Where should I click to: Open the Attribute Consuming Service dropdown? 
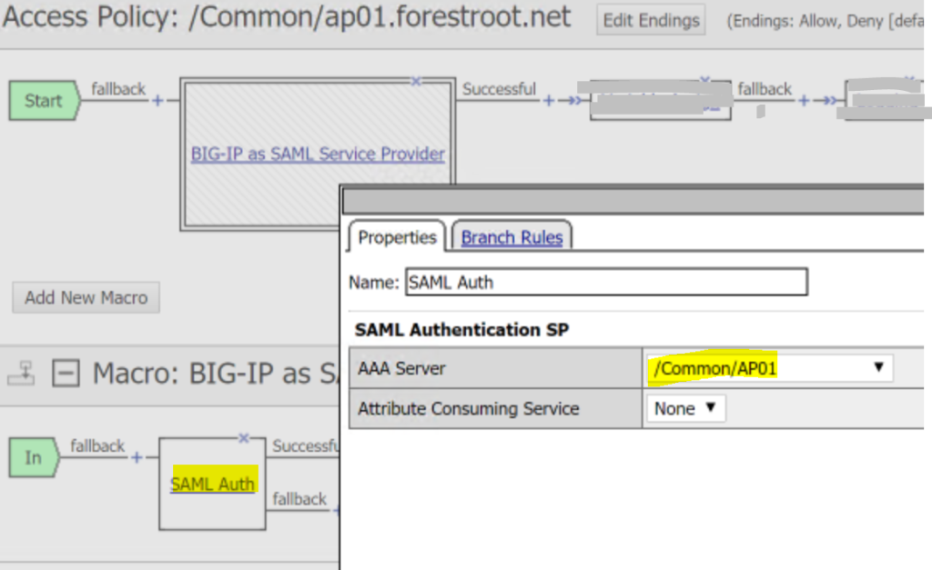click(686, 408)
